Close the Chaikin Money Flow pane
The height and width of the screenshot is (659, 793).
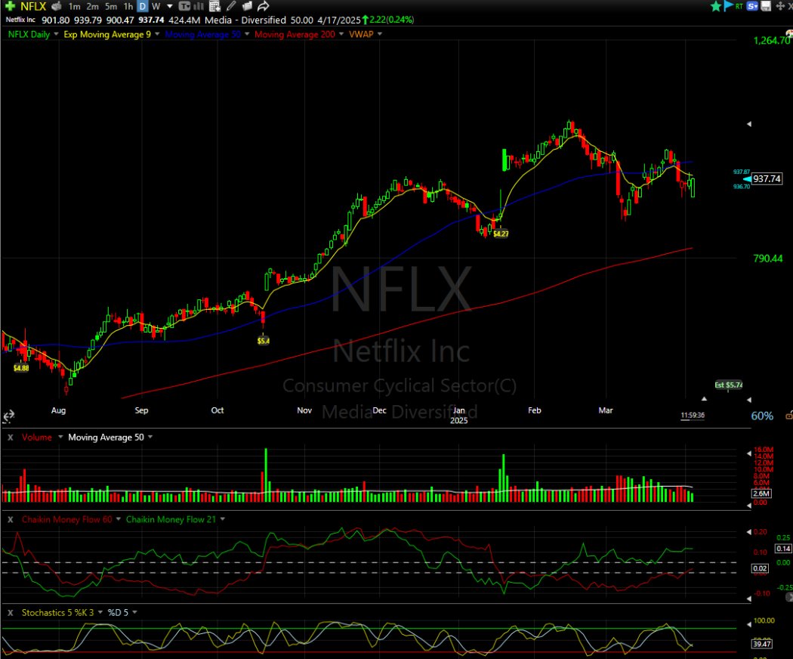(10, 519)
